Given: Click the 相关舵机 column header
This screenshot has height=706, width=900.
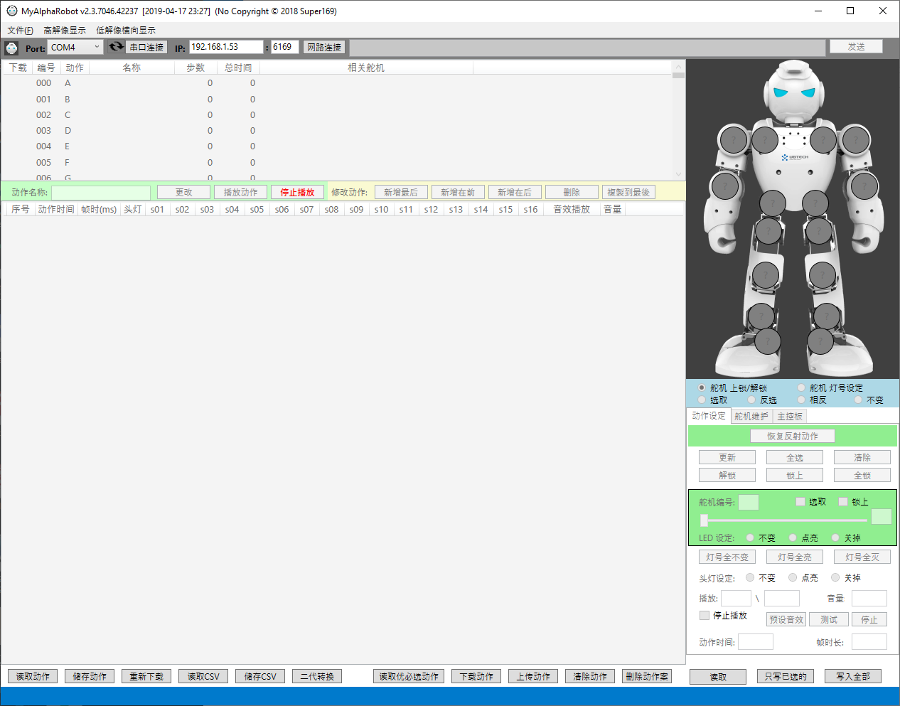Looking at the screenshot, I should pos(366,68).
